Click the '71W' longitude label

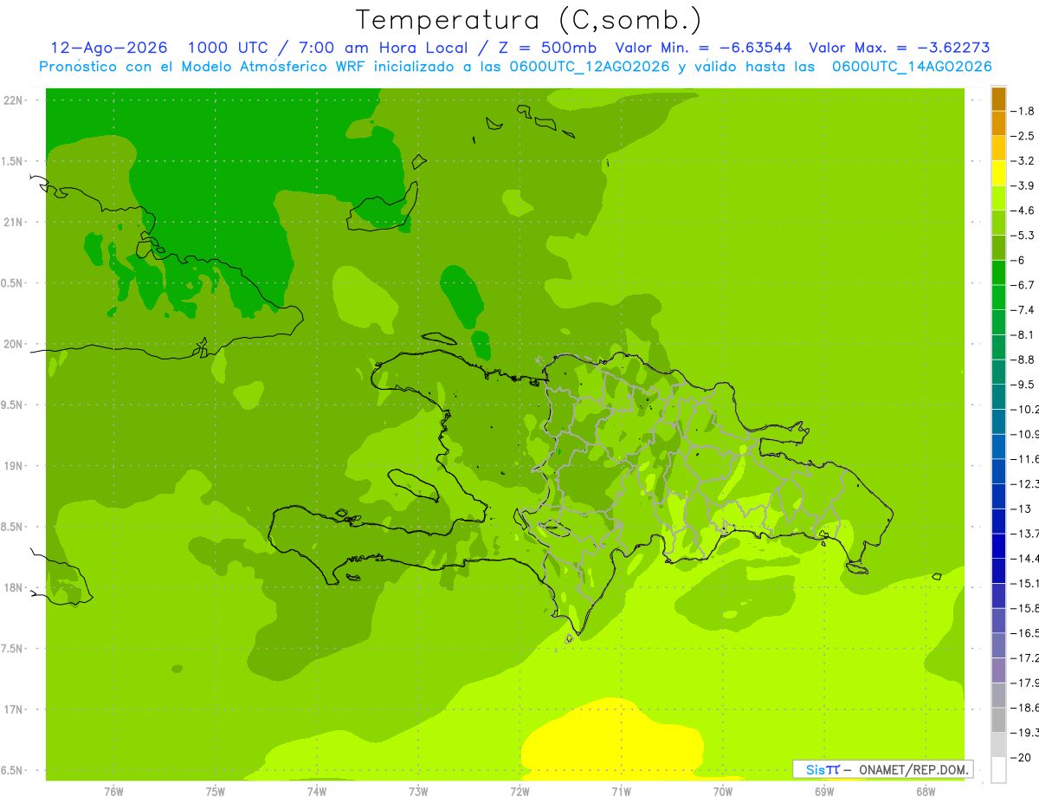(621, 792)
